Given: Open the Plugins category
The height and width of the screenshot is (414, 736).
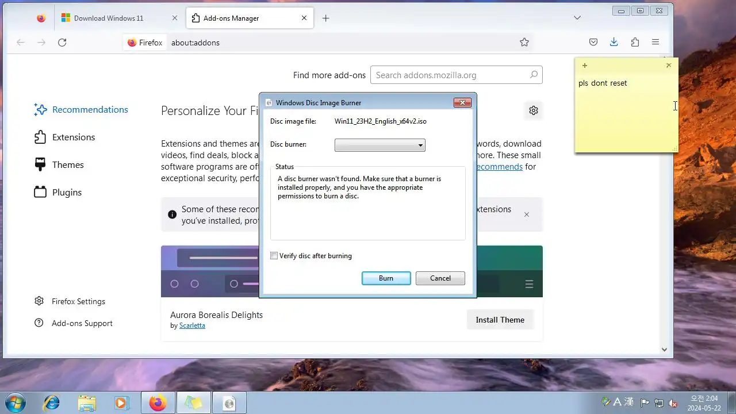Looking at the screenshot, I should [x=58, y=193].
